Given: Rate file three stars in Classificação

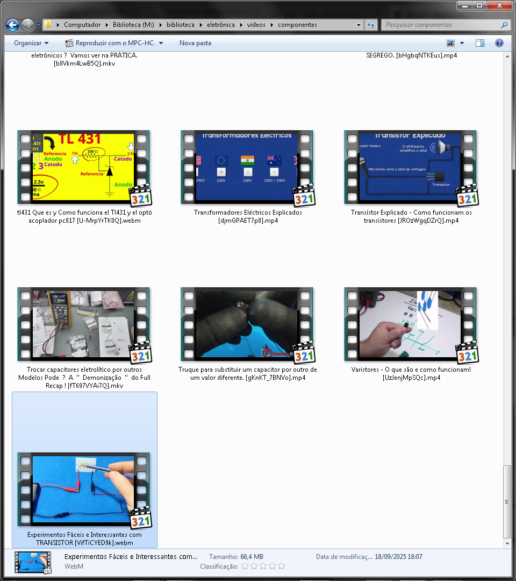Looking at the screenshot, I should coord(263,566).
